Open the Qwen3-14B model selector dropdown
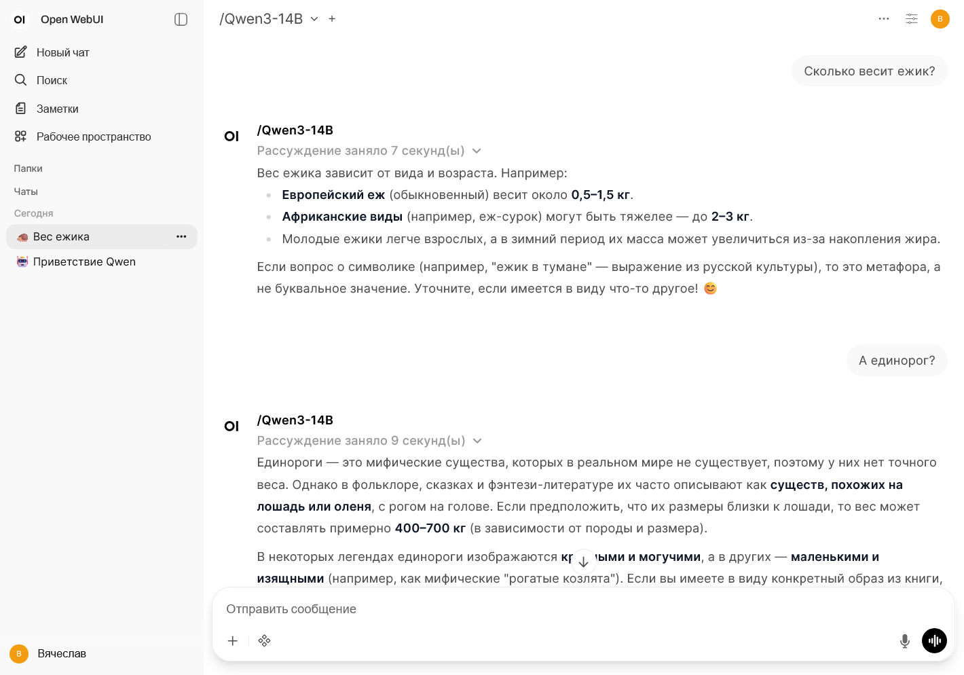 [x=314, y=19]
